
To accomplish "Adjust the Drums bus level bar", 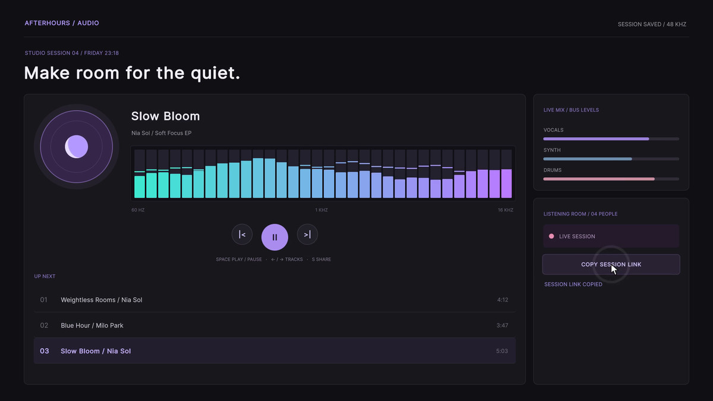I will click(x=611, y=179).
